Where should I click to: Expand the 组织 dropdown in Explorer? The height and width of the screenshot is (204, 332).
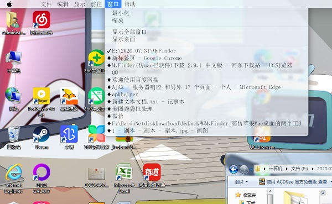click(x=241, y=181)
